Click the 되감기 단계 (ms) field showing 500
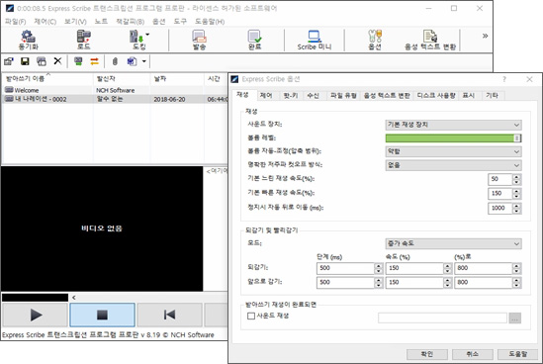Screen dimensions: 543x364 [345, 268]
